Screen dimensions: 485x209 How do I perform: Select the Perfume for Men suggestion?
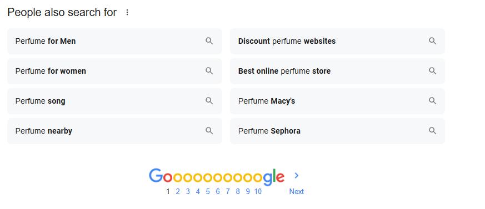pos(115,41)
